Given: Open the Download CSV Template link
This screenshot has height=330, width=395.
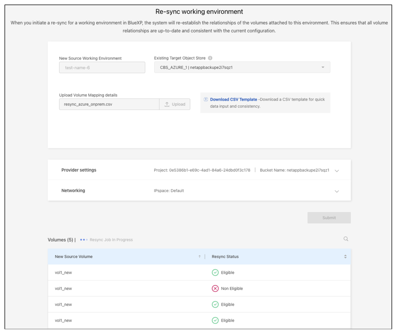Looking at the screenshot, I should pos(233,100).
